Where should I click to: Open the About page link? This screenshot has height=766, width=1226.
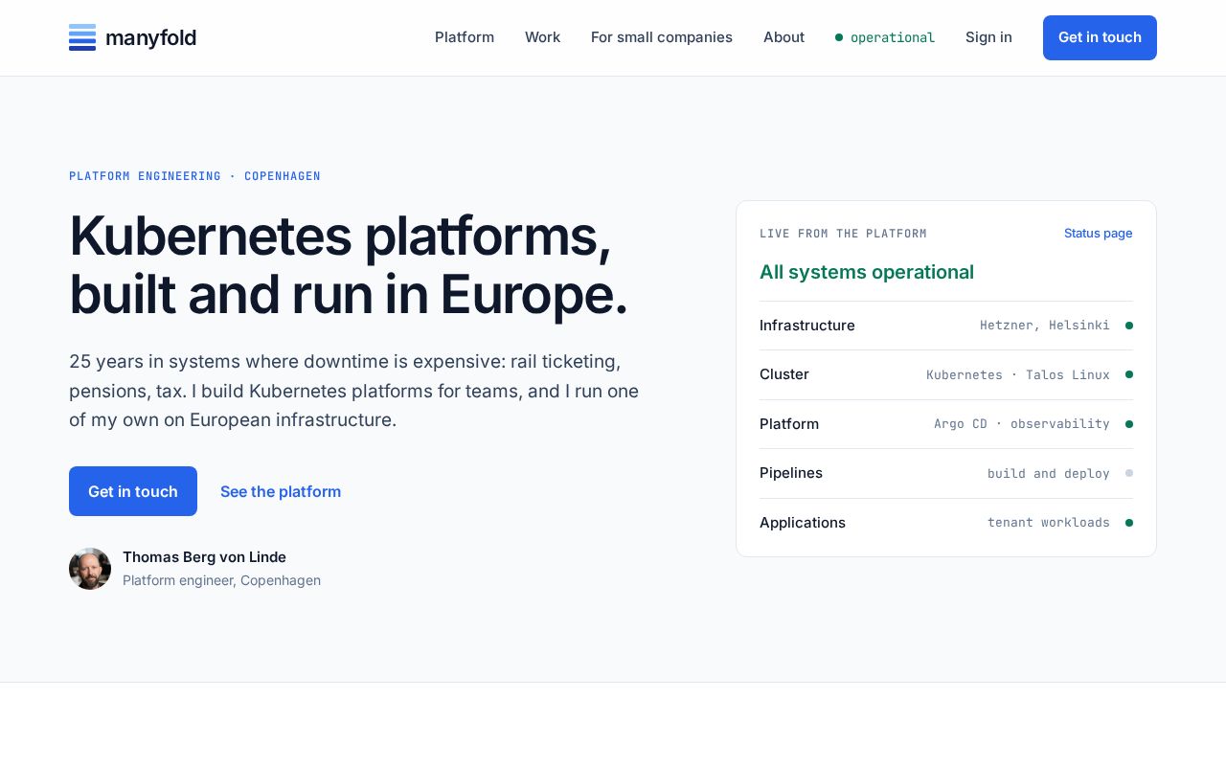783,37
